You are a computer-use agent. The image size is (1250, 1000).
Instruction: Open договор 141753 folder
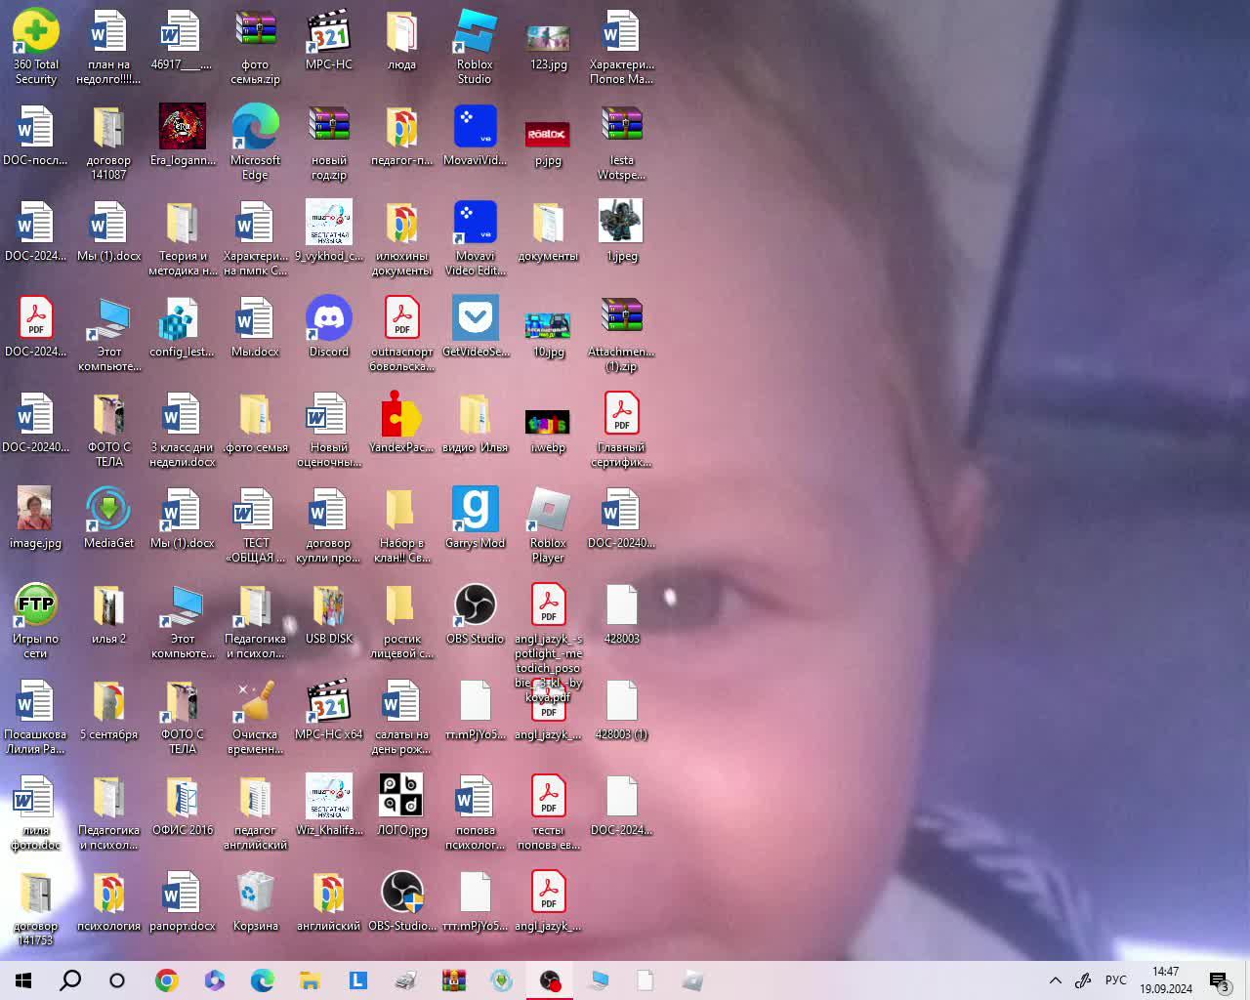pos(35,907)
